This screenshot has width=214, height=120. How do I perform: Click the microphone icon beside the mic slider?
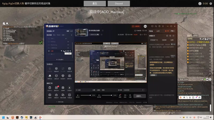(78, 95)
